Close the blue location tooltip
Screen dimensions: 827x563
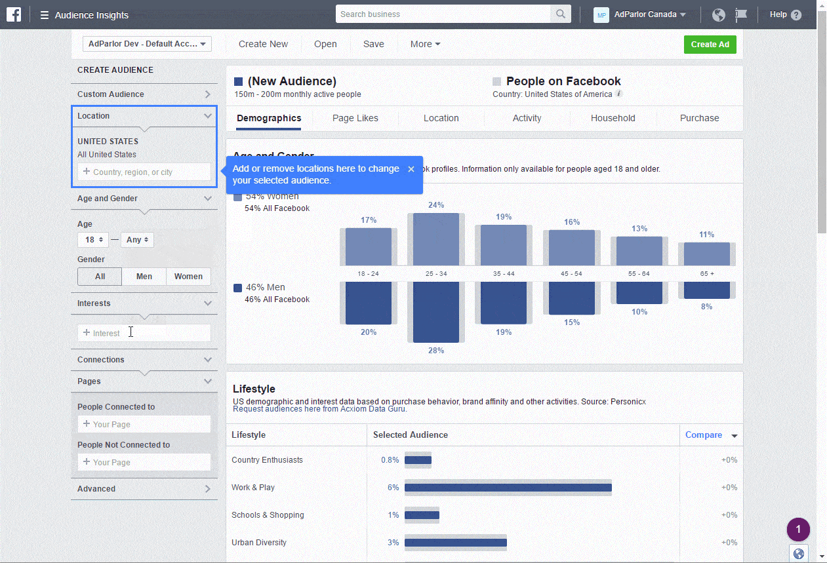click(411, 169)
